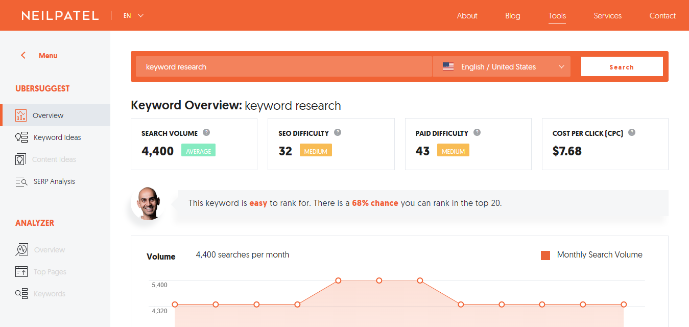Click the '68% chance' highlighted text
This screenshot has width=689, height=327.
375,203
